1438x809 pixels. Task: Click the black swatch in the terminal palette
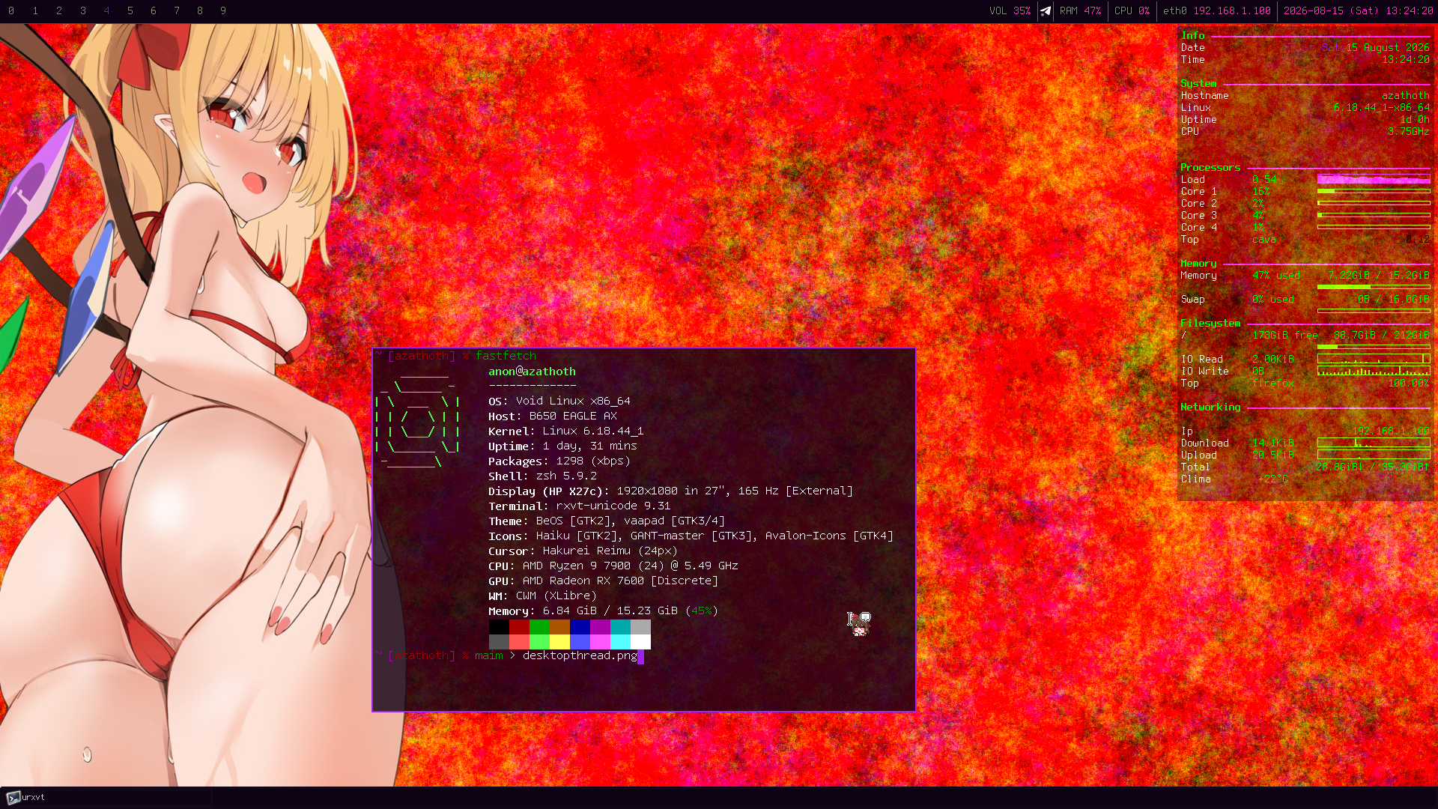pos(499,627)
